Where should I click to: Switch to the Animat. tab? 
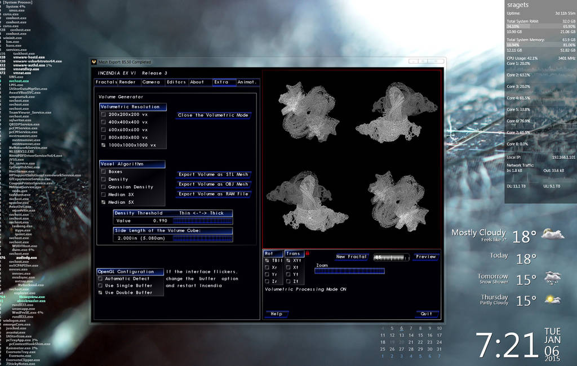point(247,82)
